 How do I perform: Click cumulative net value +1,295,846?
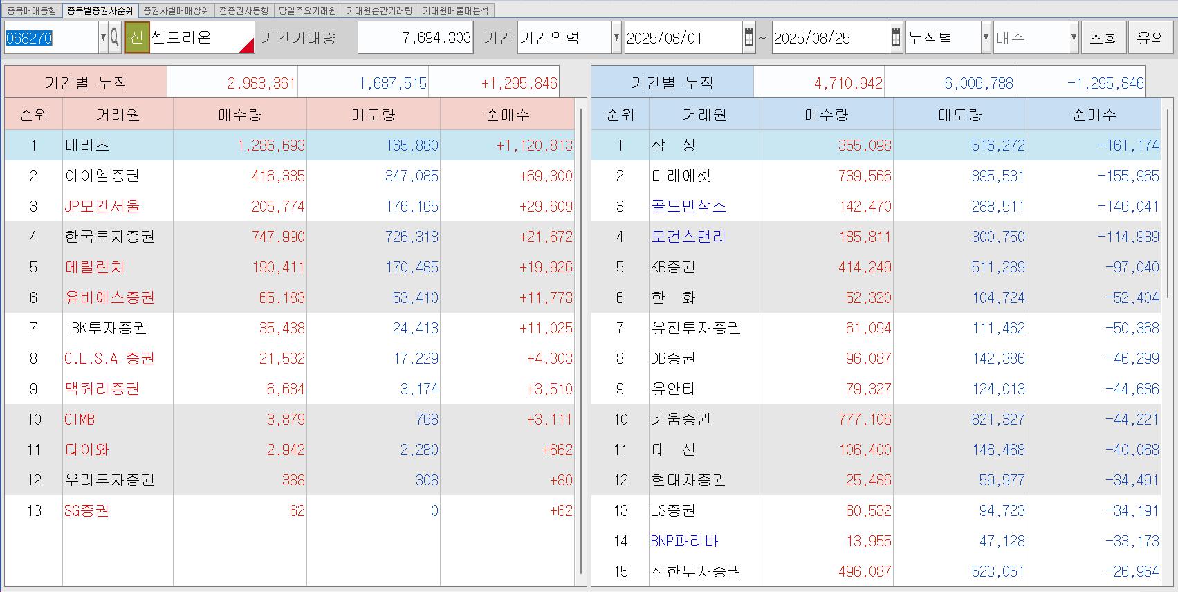519,83
